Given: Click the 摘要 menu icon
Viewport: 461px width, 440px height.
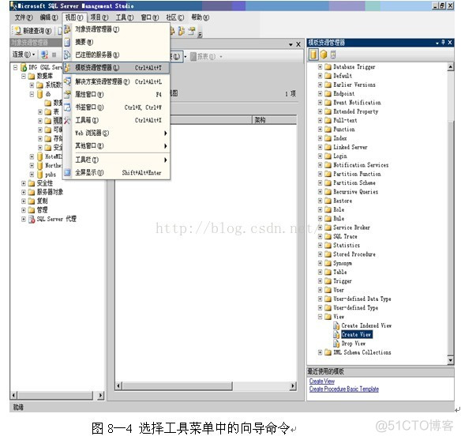Looking at the screenshot, I should 67,42.
